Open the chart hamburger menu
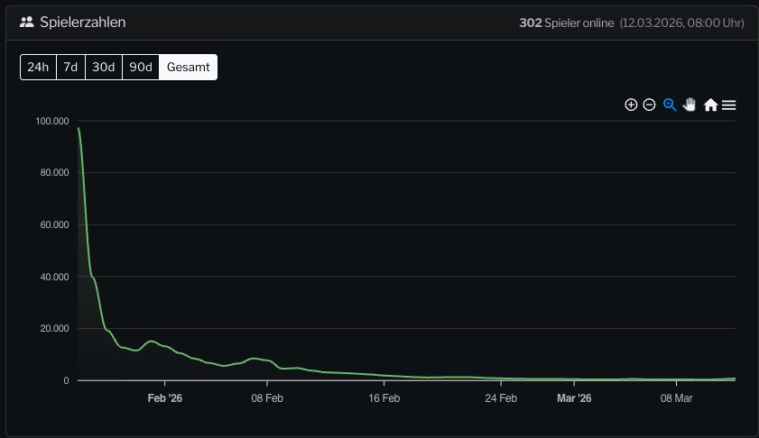This screenshot has height=438, width=759. pos(729,105)
